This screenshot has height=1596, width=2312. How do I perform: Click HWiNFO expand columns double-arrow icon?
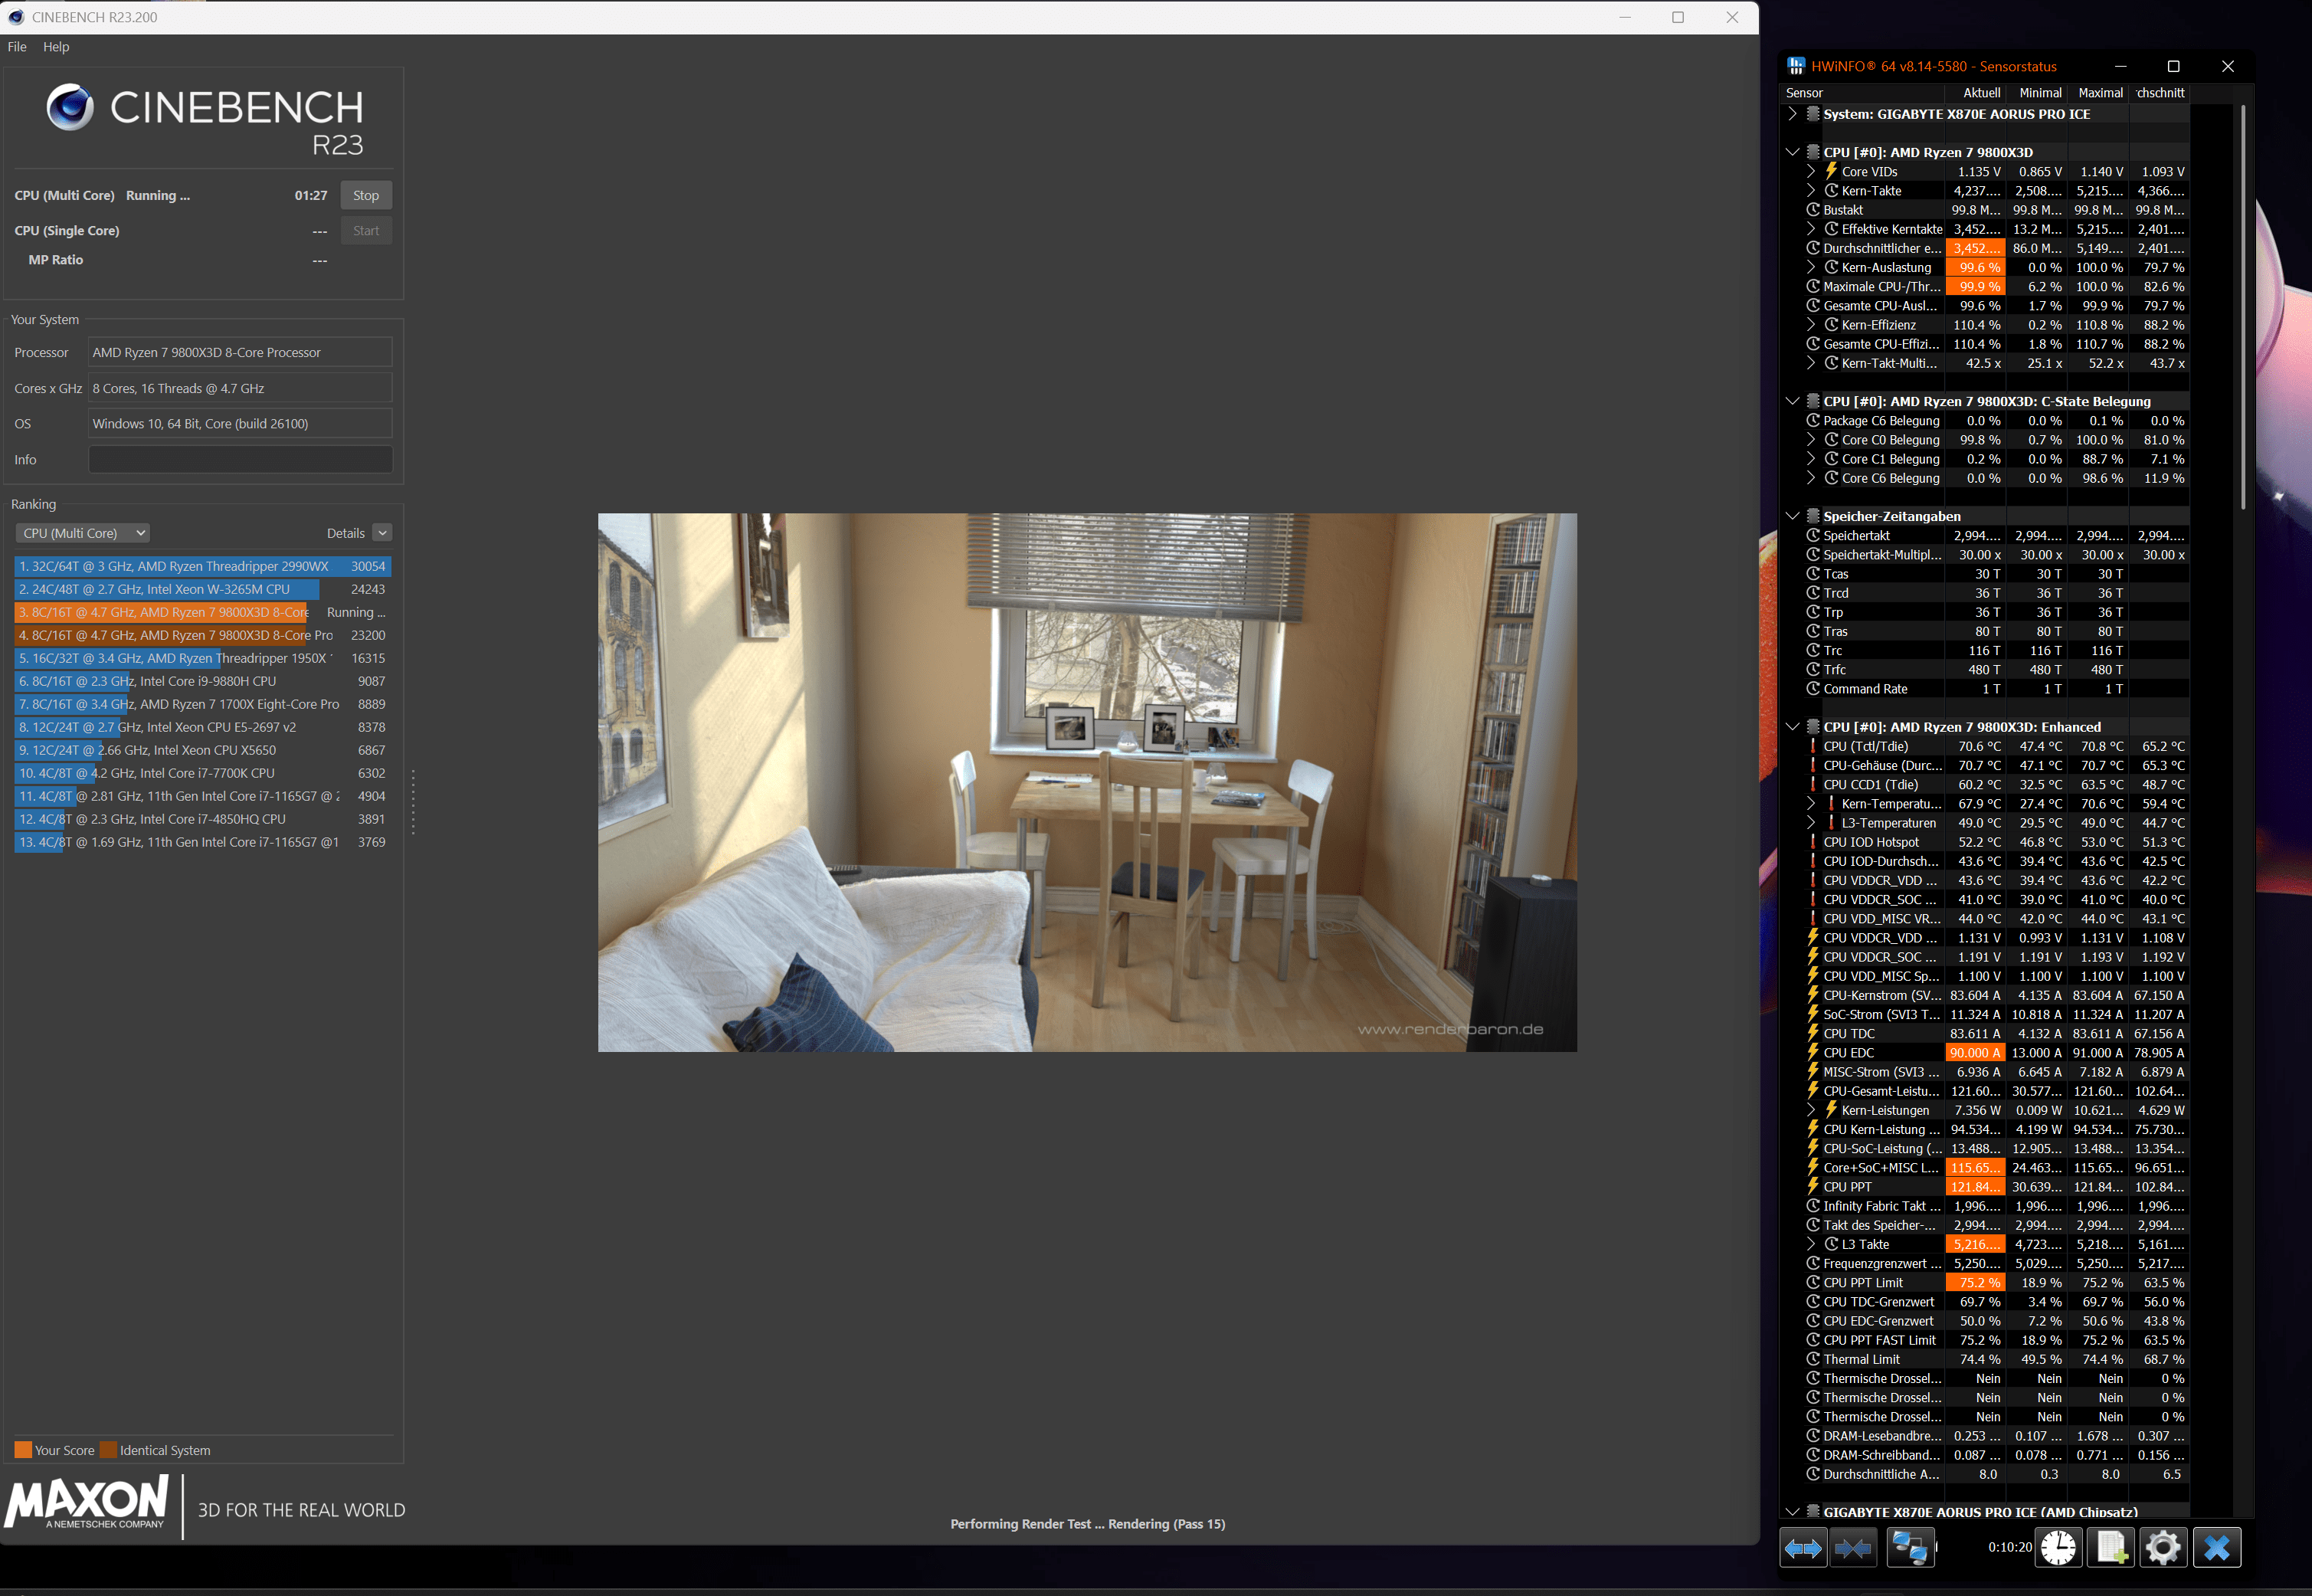(x=1803, y=1548)
